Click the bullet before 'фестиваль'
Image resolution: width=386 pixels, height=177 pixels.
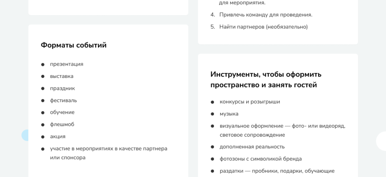43,101
